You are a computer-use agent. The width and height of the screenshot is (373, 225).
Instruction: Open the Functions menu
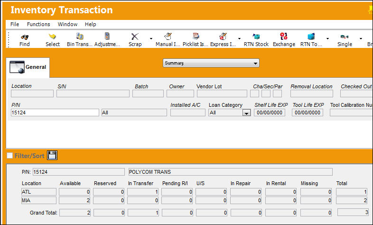click(x=38, y=24)
